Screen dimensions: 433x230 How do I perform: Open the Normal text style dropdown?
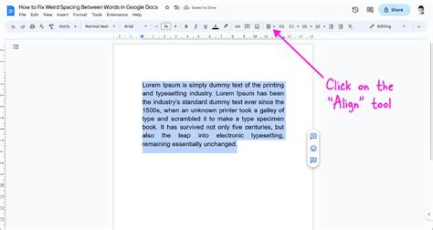[100, 26]
